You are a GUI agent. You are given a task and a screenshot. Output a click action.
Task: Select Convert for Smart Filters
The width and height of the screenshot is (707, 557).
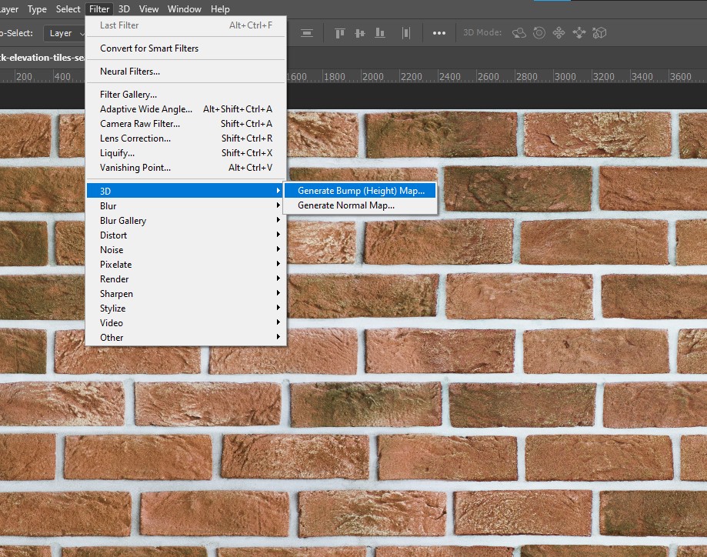pos(185,48)
